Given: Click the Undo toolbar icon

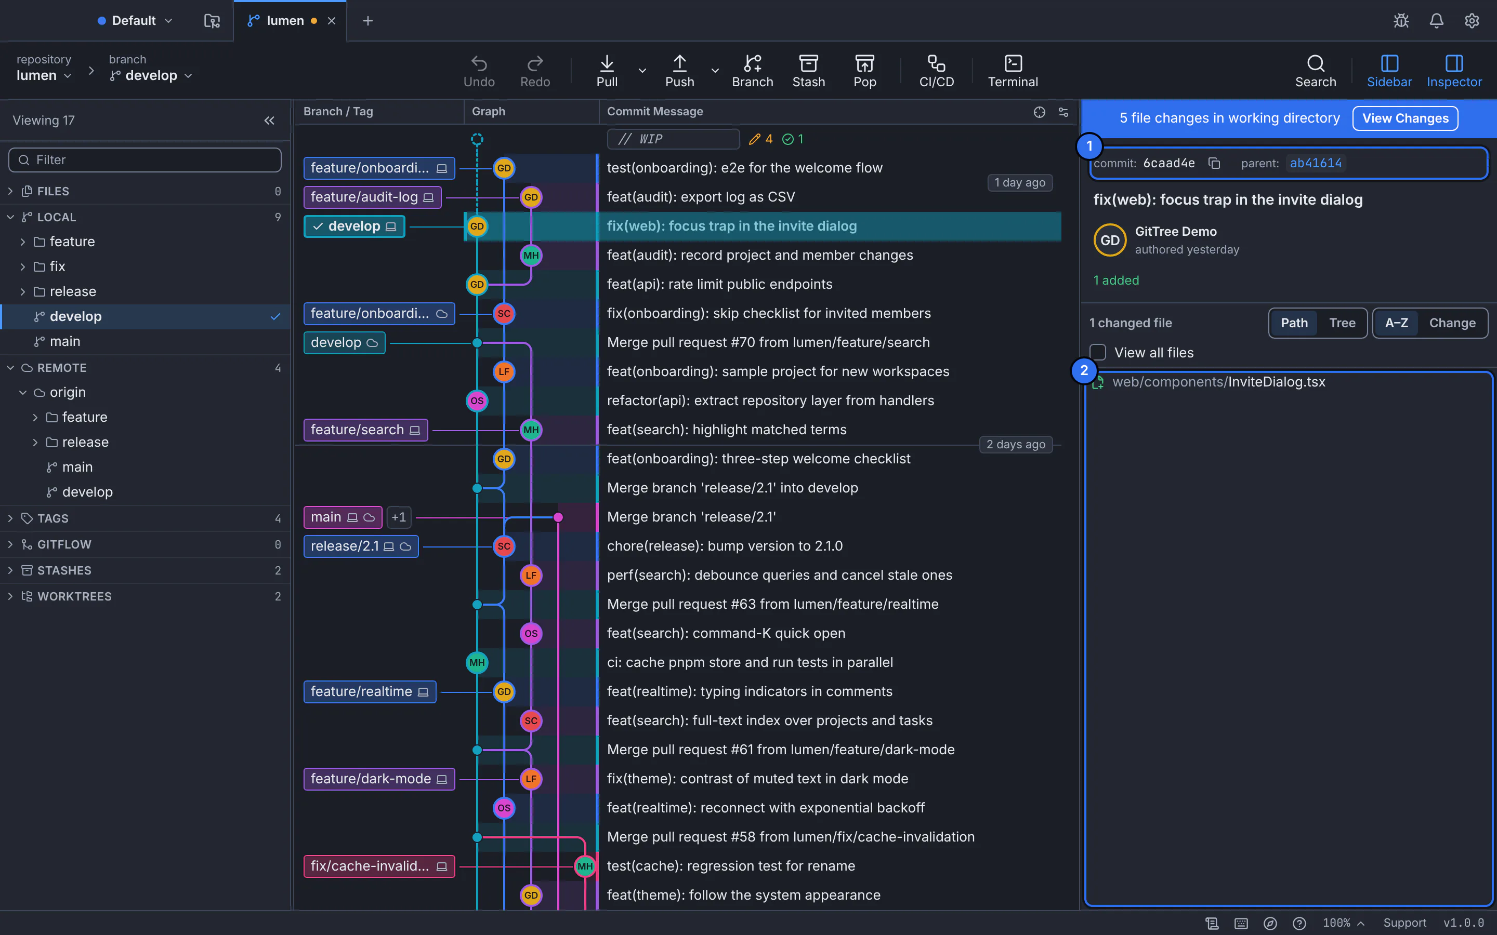Looking at the screenshot, I should tap(479, 71).
